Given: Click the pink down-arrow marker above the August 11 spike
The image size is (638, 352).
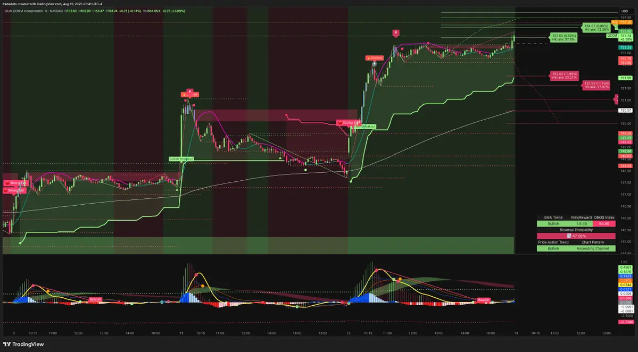Looking at the screenshot, I should point(189,91).
